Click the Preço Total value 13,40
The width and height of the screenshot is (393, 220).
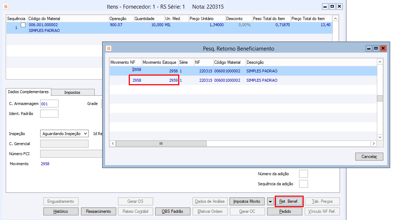point(325,25)
